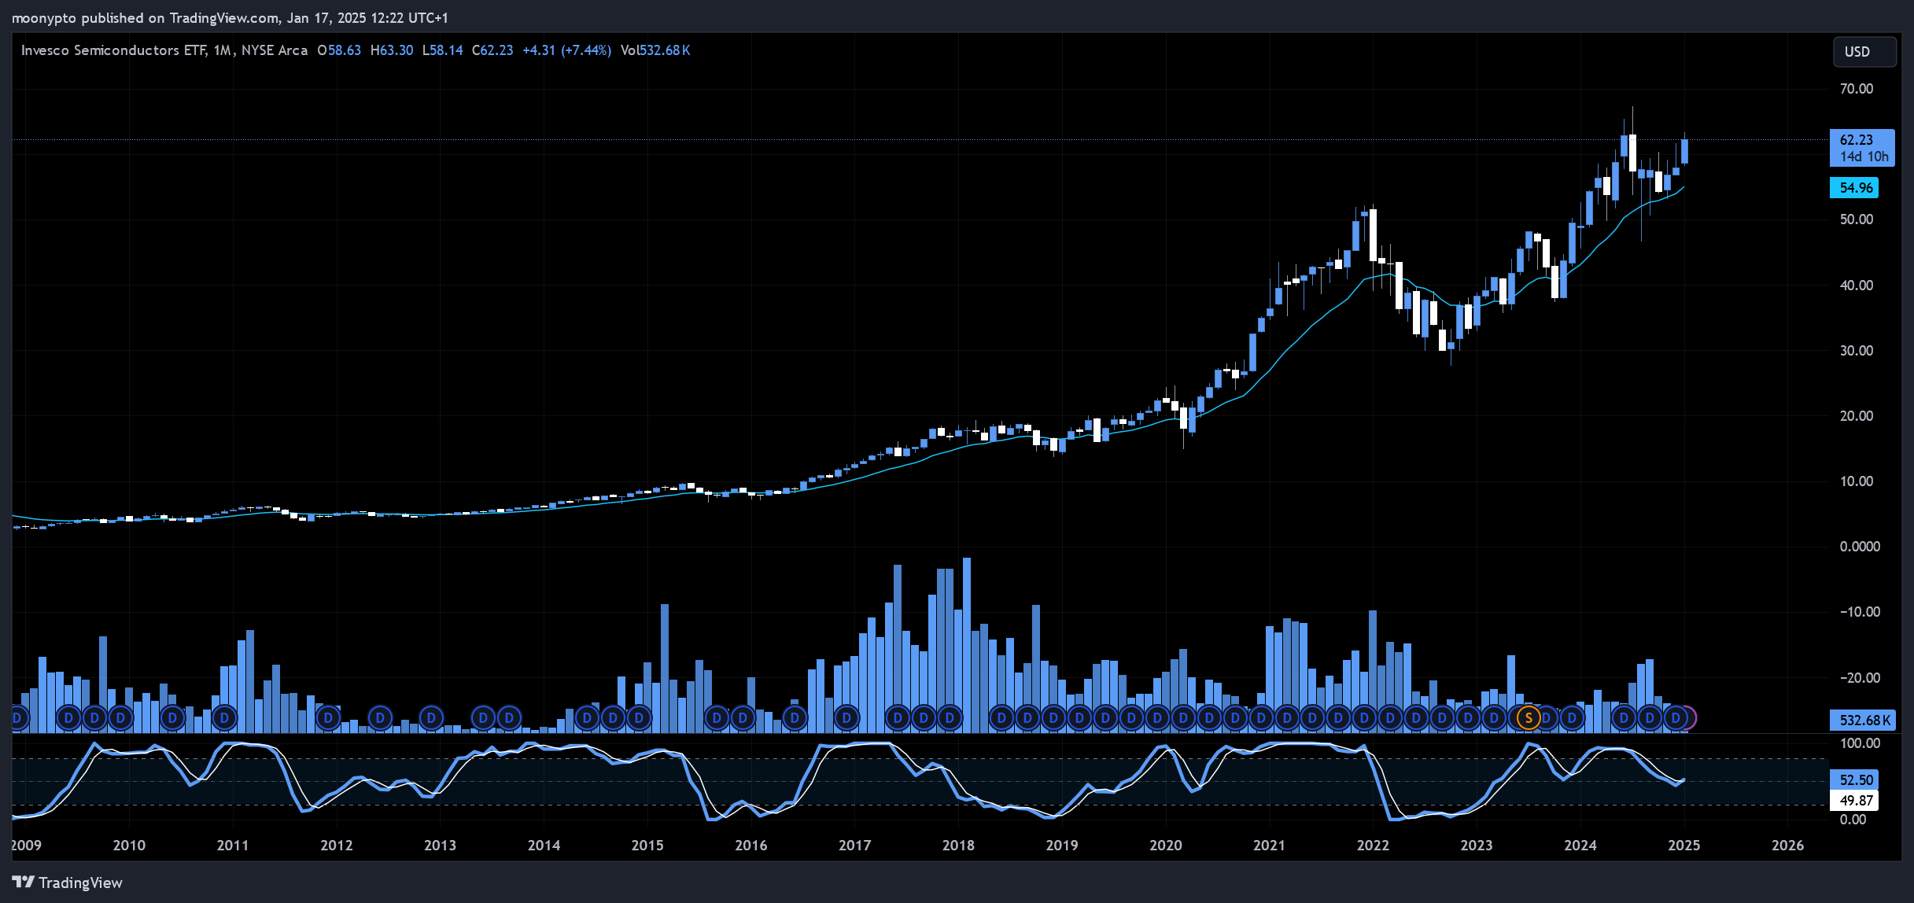Click the moonypto published on TradingView.com header

[x=230, y=17]
